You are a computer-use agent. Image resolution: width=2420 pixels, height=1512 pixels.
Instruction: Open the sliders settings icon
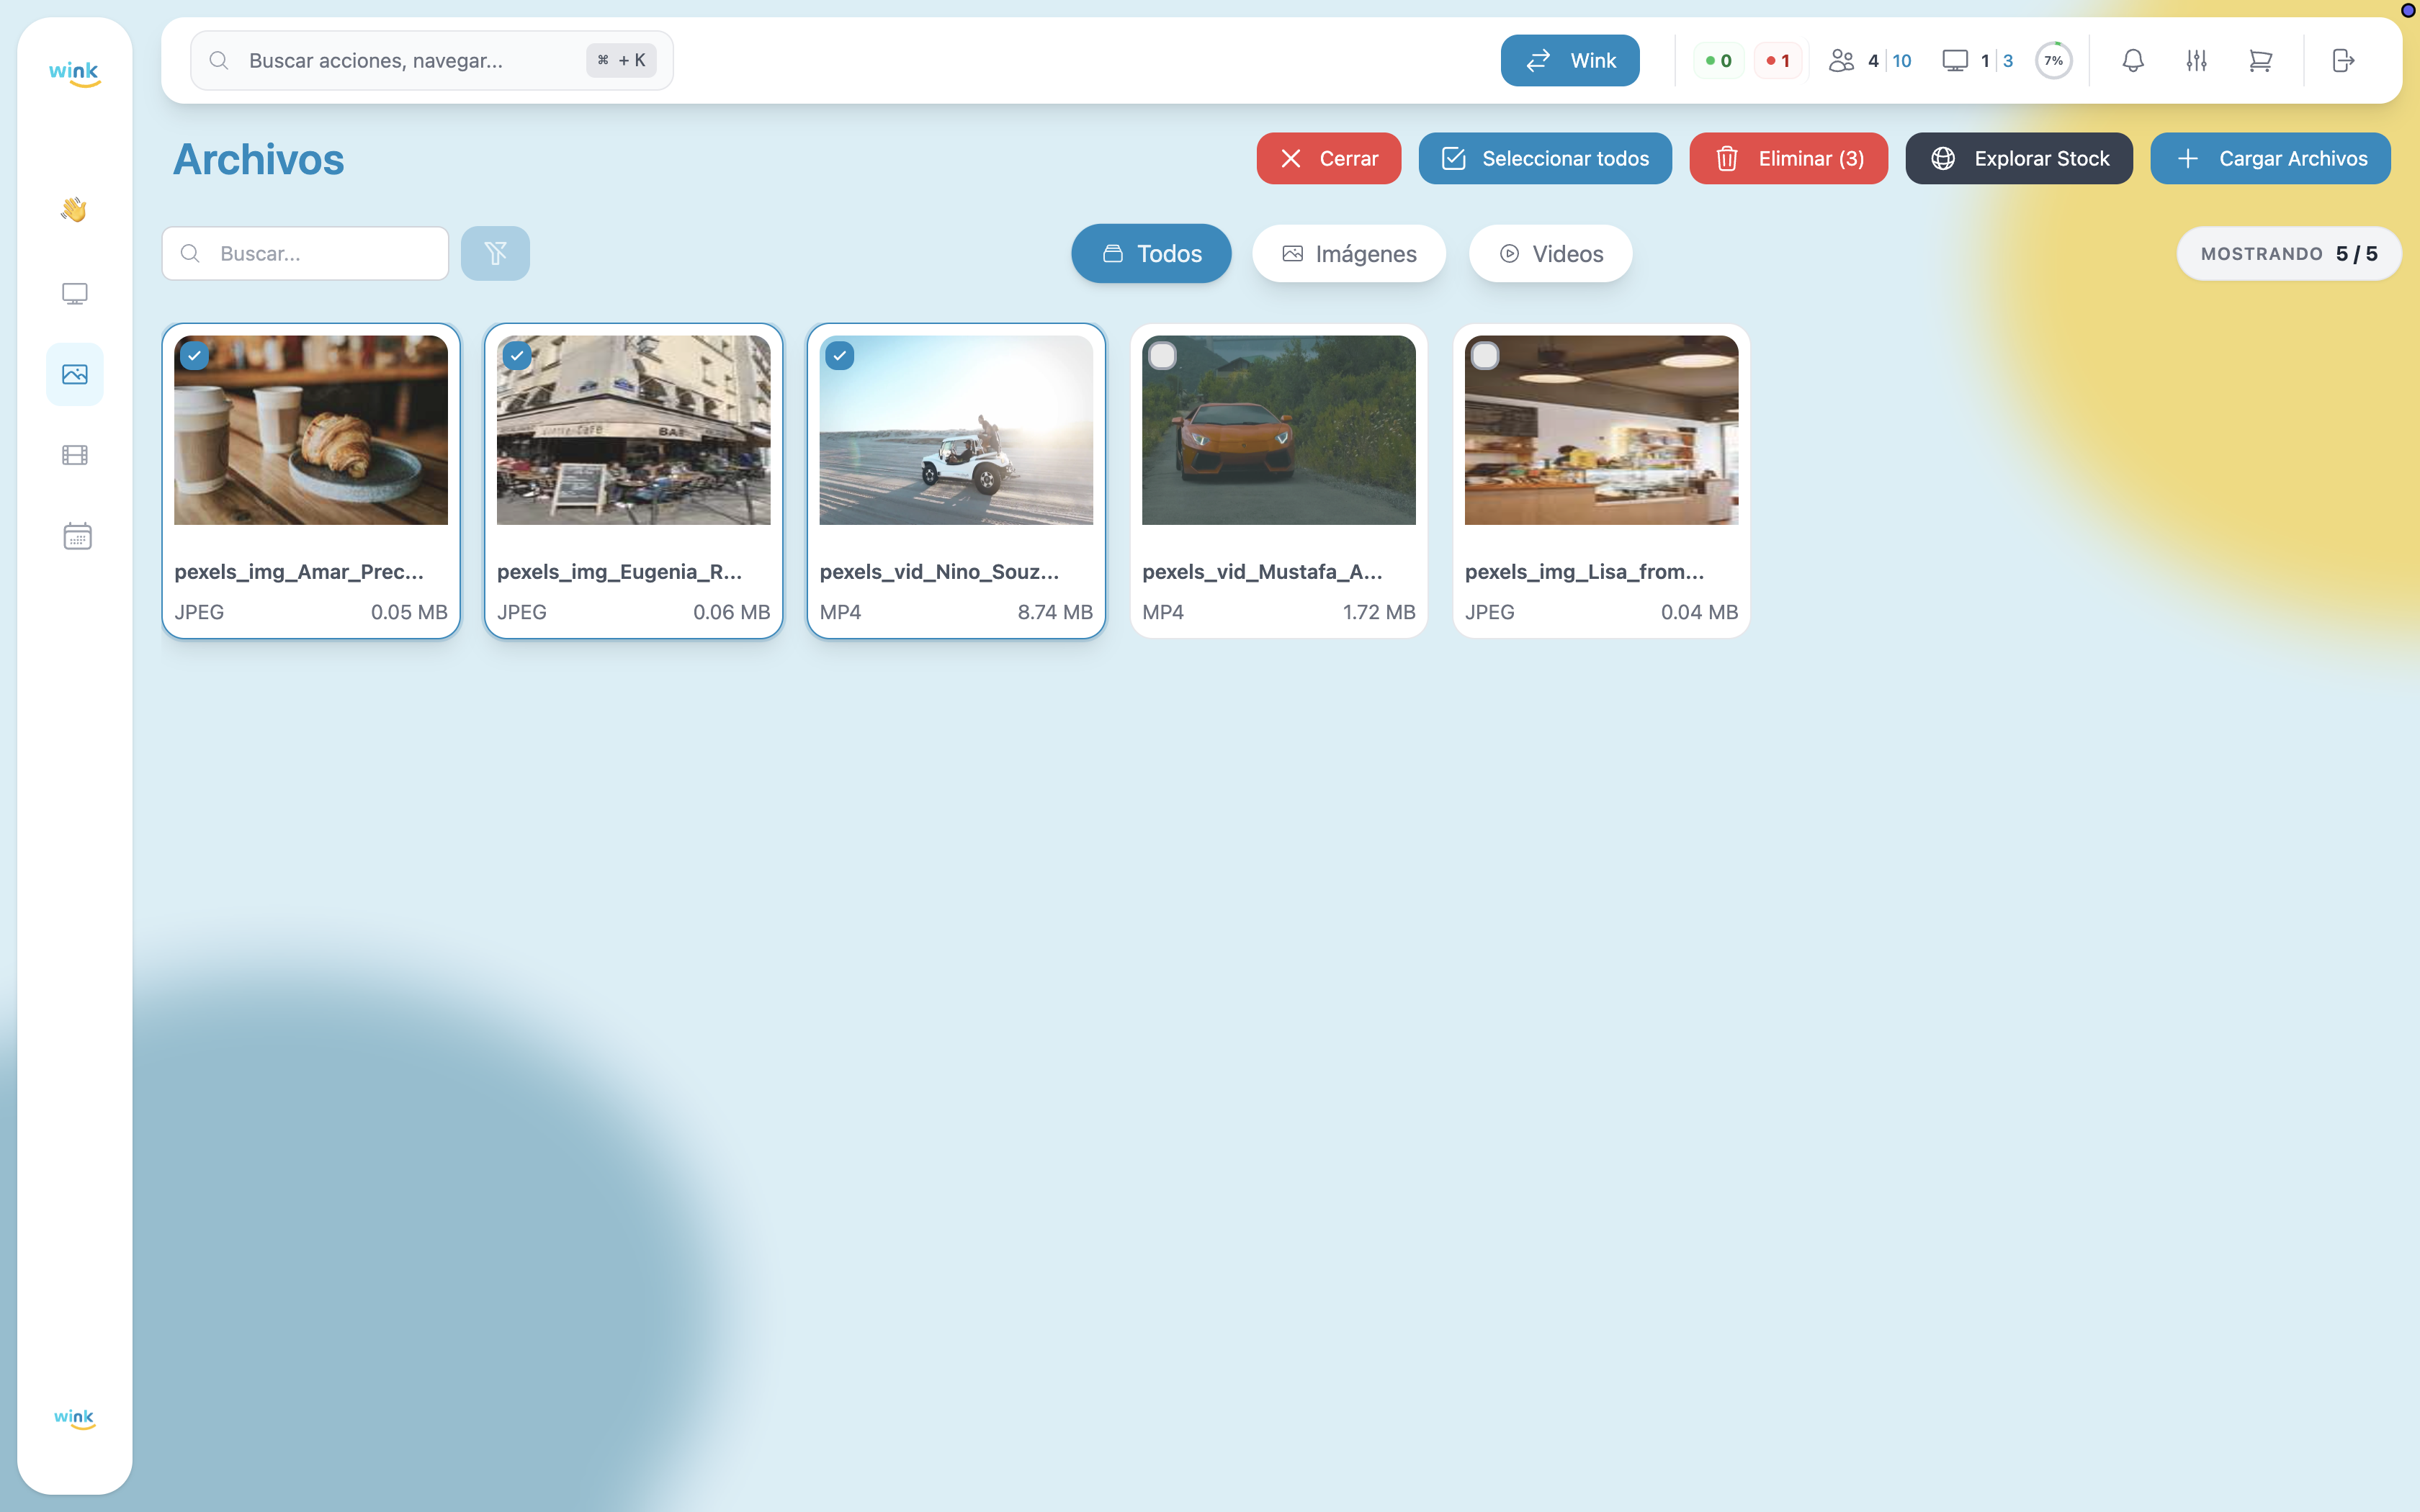(2196, 60)
